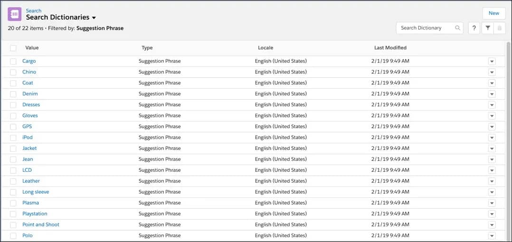Image resolution: width=512 pixels, height=242 pixels.
Task: Open the LCD row actions dropdown
Action: coord(492,170)
